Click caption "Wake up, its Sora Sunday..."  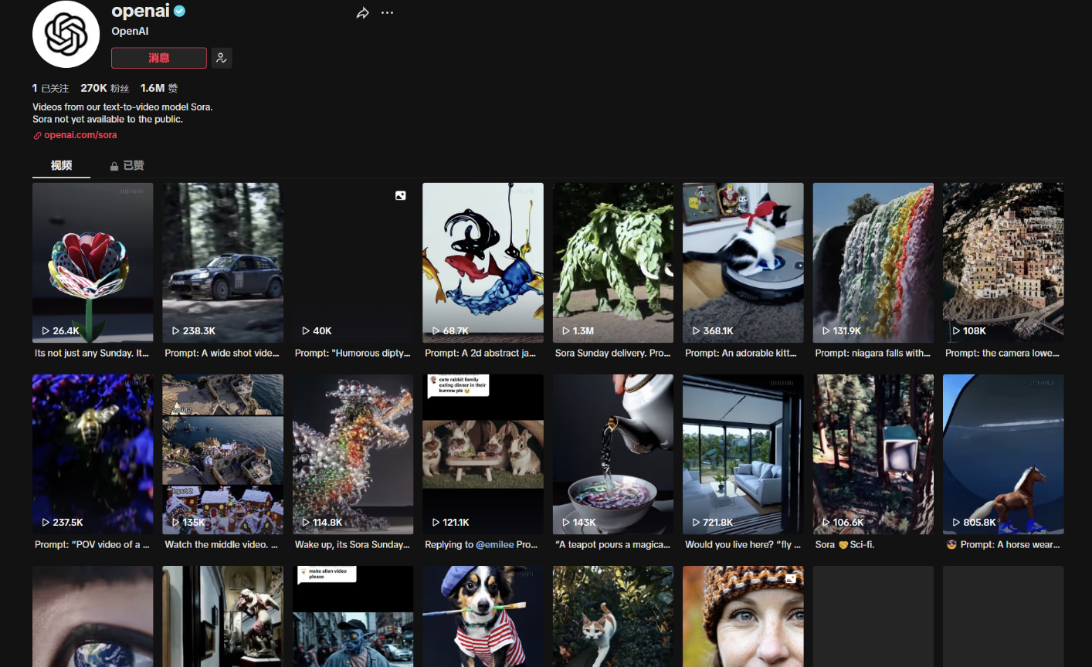[x=352, y=544]
